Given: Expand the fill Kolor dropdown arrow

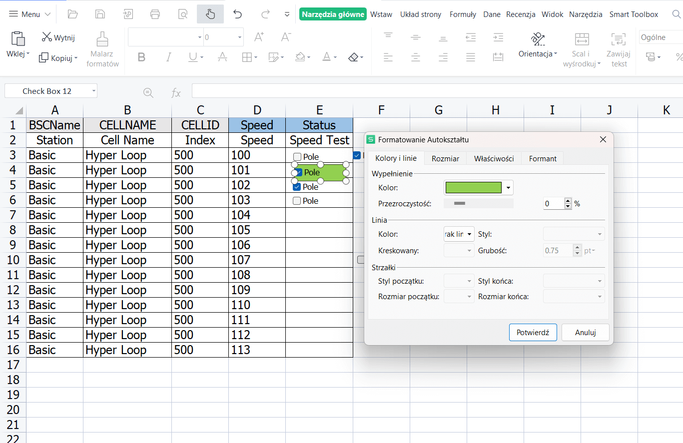Looking at the screenshot, I should pyautogui.click(x=508, y=188).
